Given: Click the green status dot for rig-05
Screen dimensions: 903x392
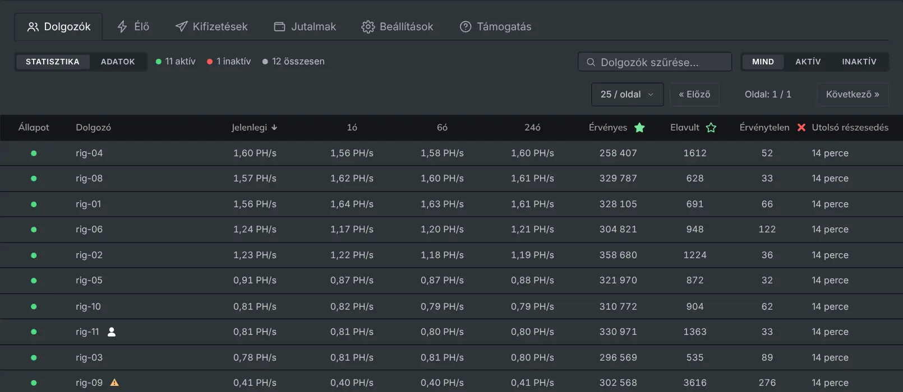Looking at the screenshot, I should click(x=34, y=281).
